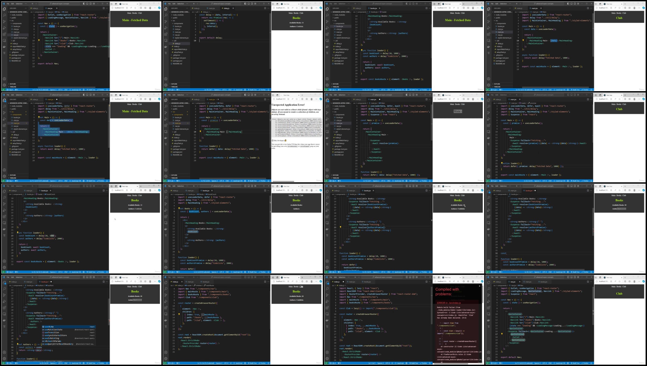The image size is (647, 366).
Task: Click Books nav link in delay.js frame browser
Action: coord(296,13)
